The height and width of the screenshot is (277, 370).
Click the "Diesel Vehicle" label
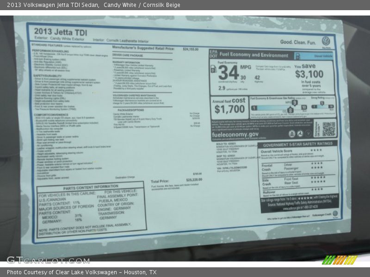coord(323,56)
